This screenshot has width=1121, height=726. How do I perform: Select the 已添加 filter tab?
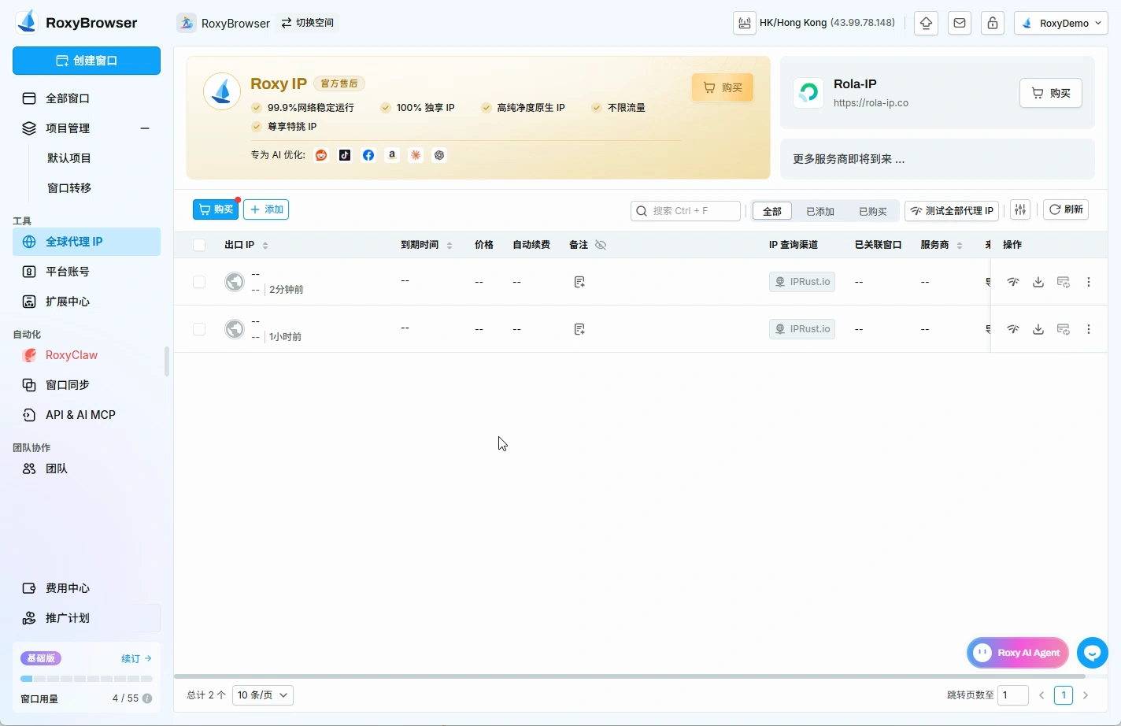[820, 211]
